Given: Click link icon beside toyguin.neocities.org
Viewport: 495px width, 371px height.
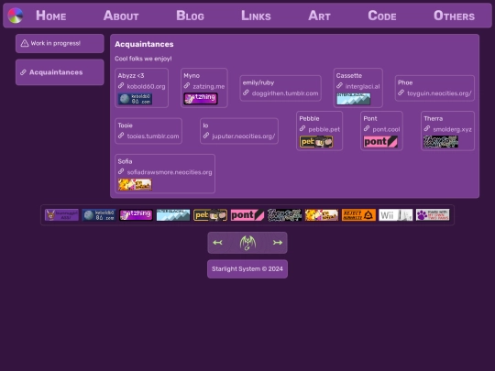Looking at the screenshot, I should pyautogui.click(x=401, y=93).
